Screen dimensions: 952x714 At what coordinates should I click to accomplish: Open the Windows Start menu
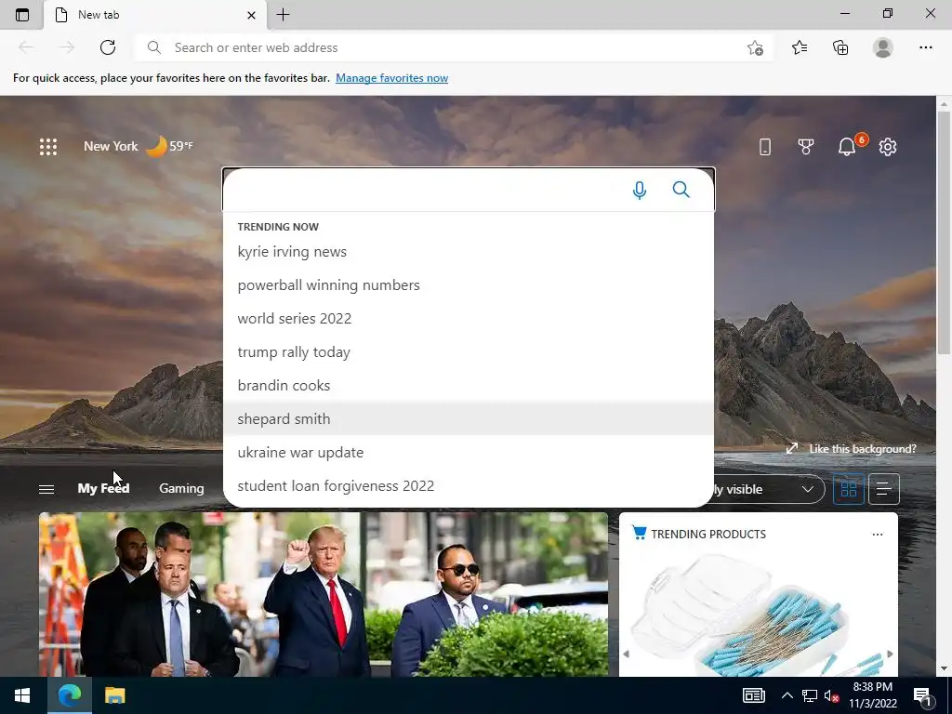tap(22, 695)
